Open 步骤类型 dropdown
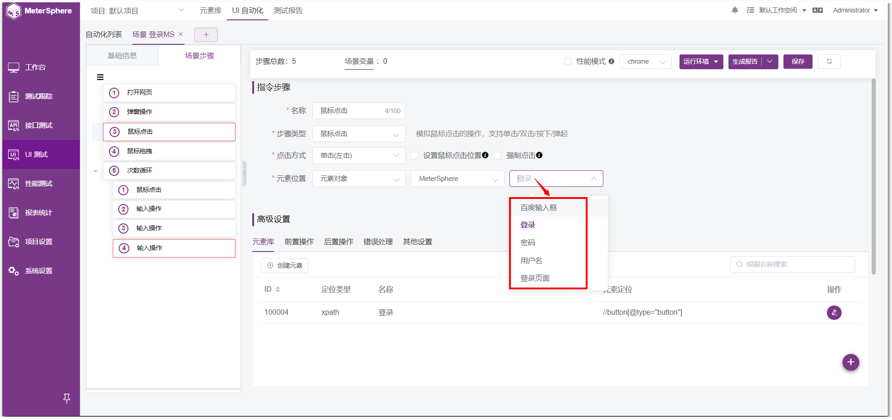 pos(359,134)
